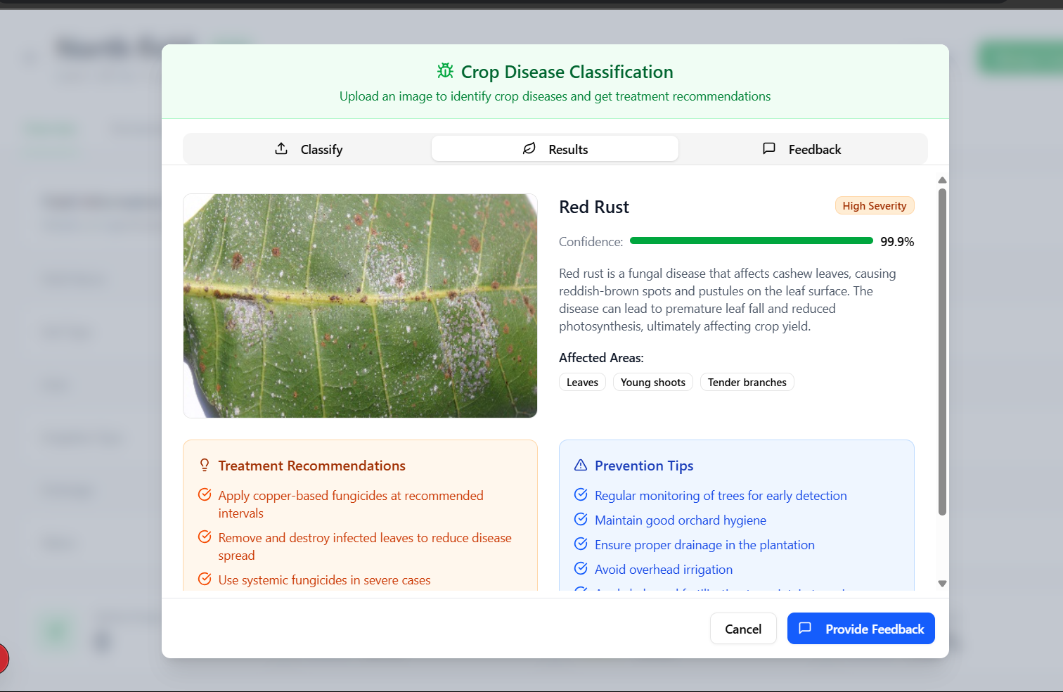
Task: Click the chat icon inside Provide Feedback button
Action: [x=806, y=628]
